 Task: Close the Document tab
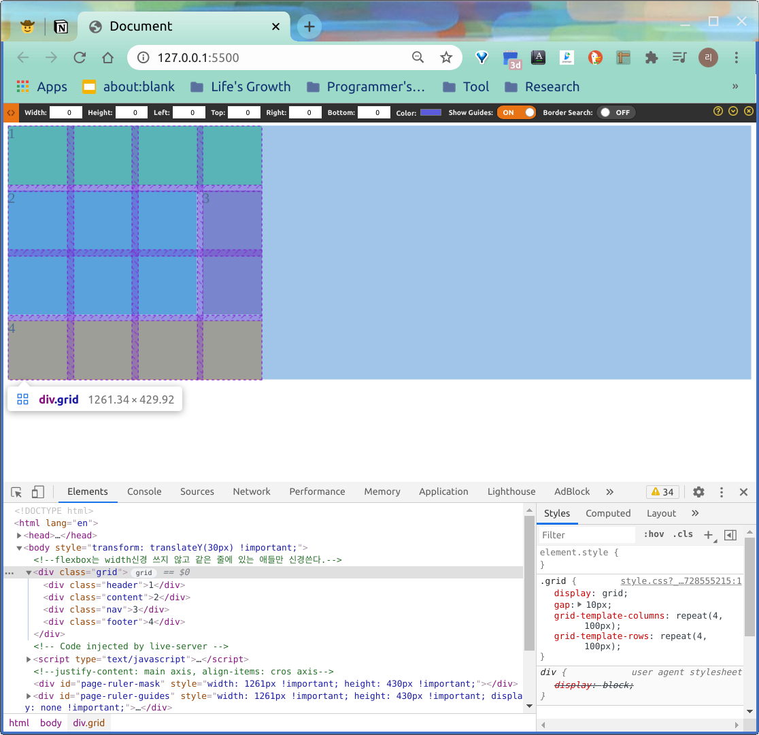click(x=276, y=27)
